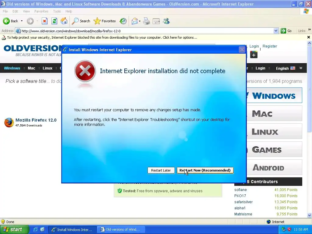Viewport: 312px width, 234px height.
Task: Expand the Mail dropdown arrow
Action: tap(140, 21)
